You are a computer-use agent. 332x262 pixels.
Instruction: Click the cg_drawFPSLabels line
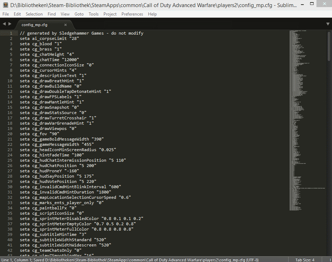tap(51, 97)
